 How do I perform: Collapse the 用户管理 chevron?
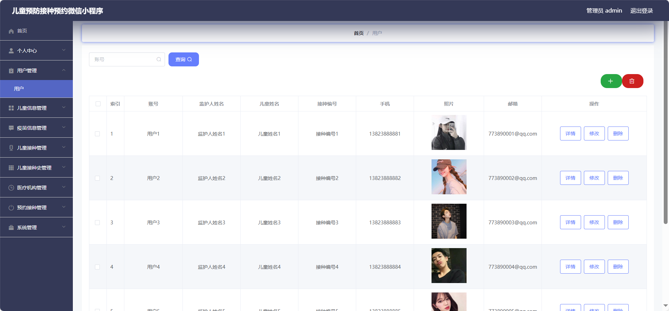point(64,70)
